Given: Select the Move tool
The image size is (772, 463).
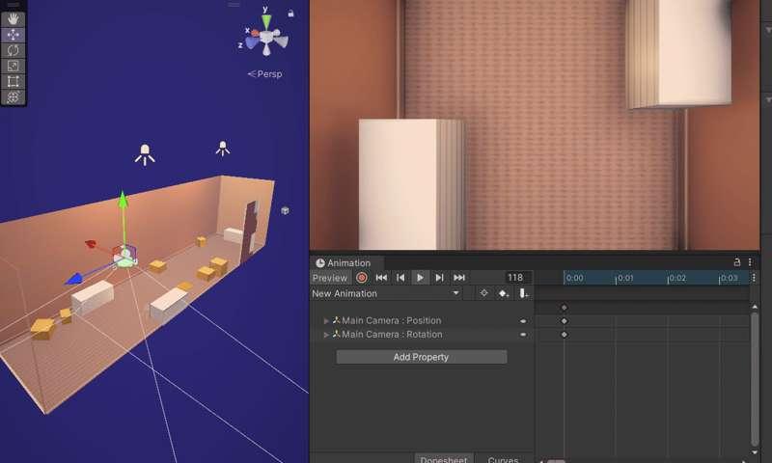Looking at the screenshot, I should 13,35.
